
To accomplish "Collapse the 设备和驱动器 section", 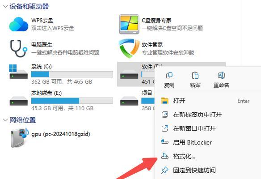I will (5, 7).
